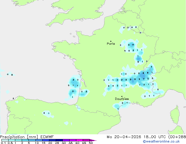Click the 'Precipitation [mm]' title text
Image resolution: width=186 pixels, height=144 pixels.
(x=19, y=137)
